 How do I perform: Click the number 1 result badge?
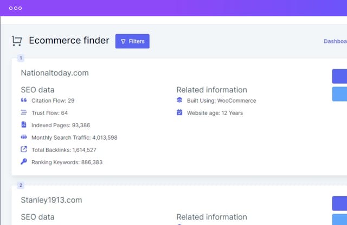click(21, 58)
